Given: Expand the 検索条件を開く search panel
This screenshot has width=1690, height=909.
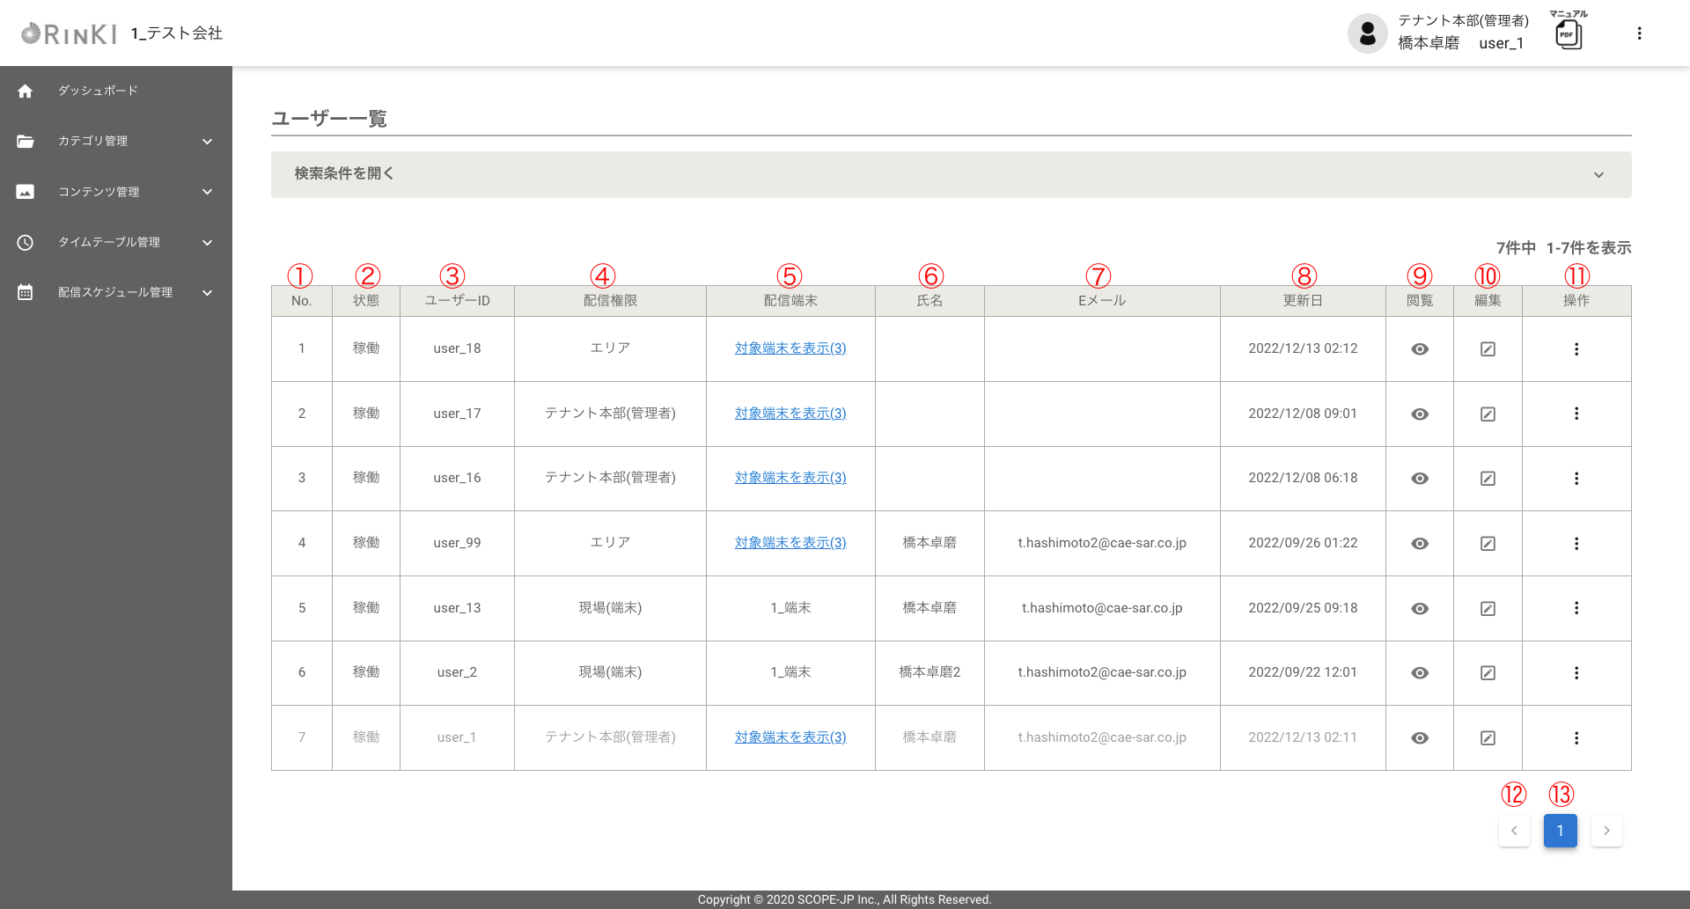Looking at the screenshot, I should coord(951,174).
